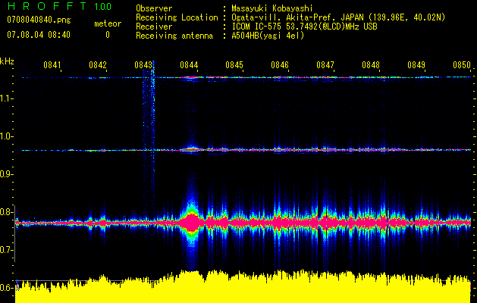Click the 0846 time label
This screenshot has width=477, height=303.
(x=280, y=66)
